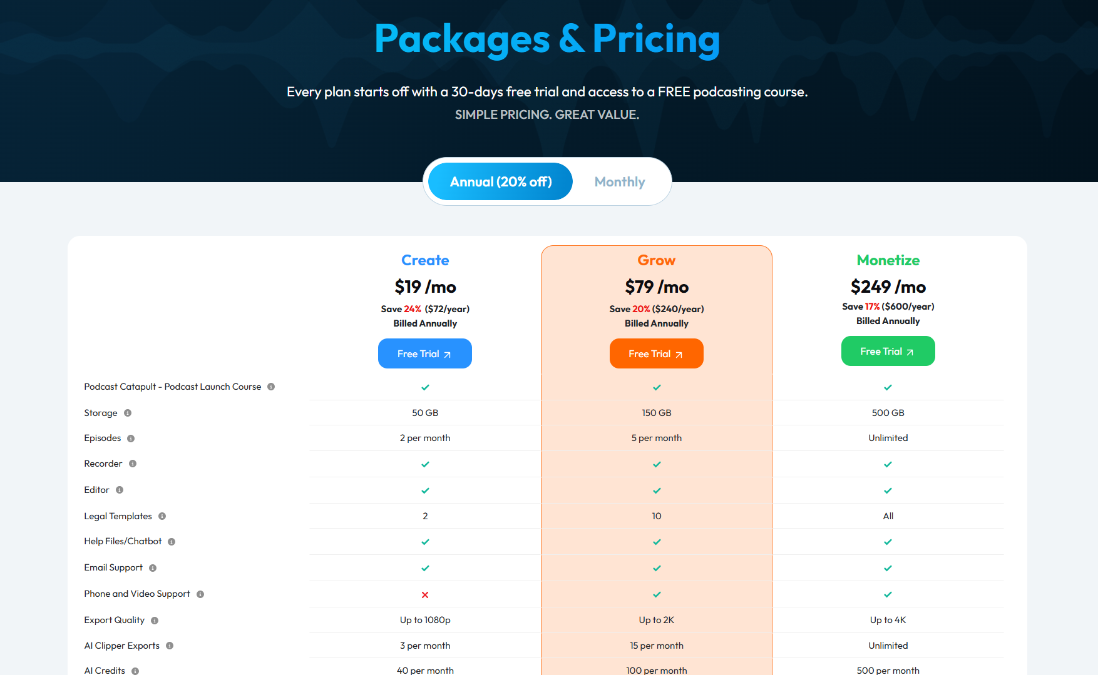Viewport: 1098px width, 675px height.
Task: Click the Email Support info icon
Action: point(153,568)
